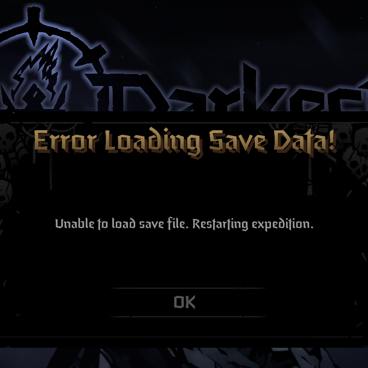
Task: Click the exclamation mark ending the error heading
Action: 332,140
